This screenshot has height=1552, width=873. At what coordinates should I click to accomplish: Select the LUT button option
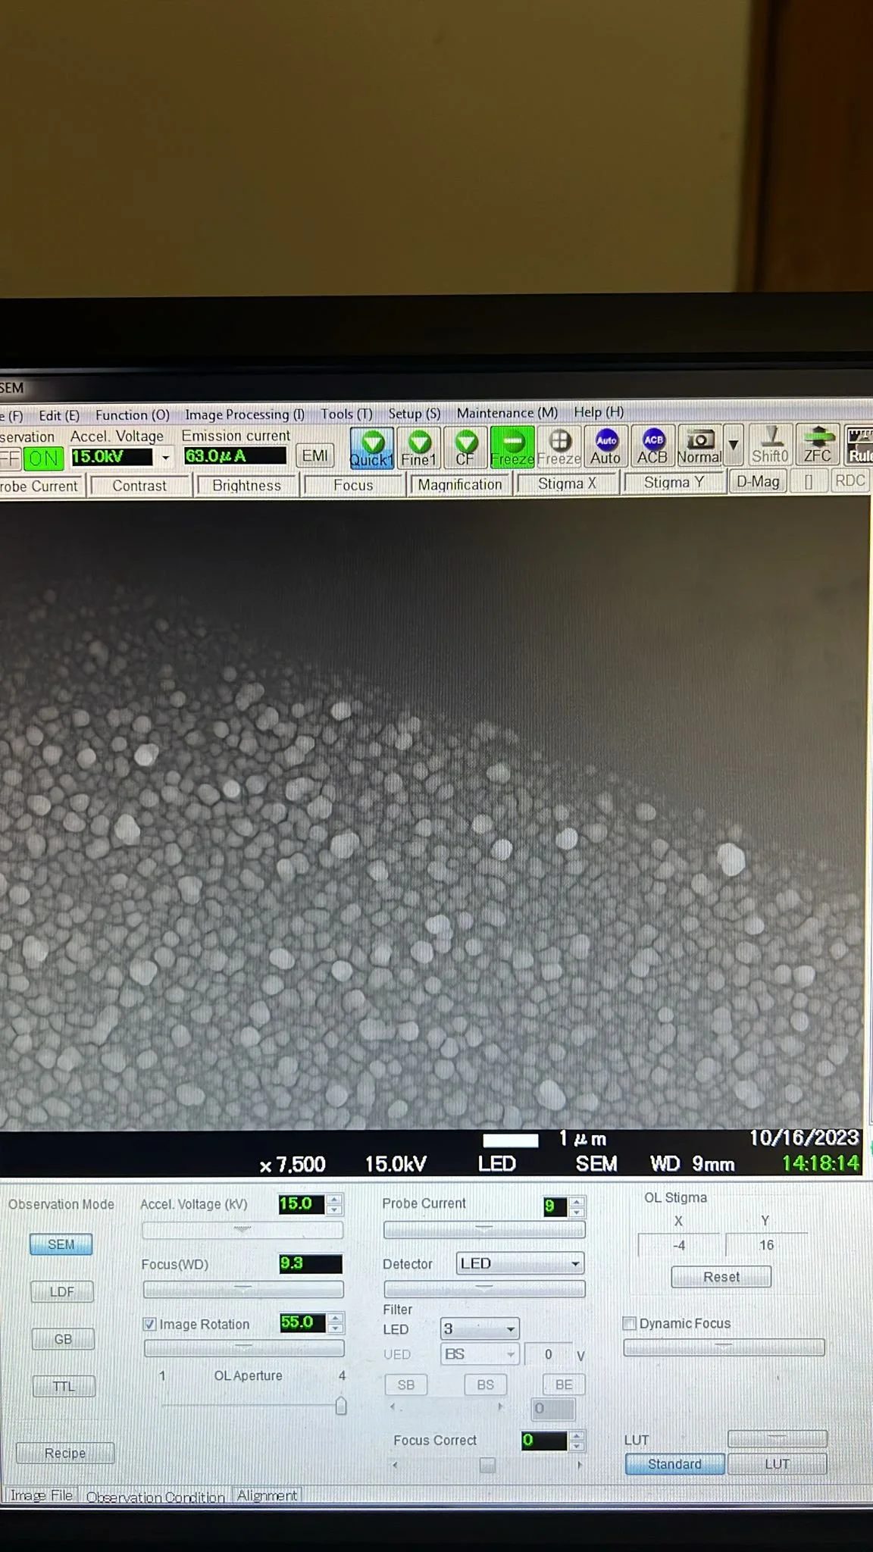pyautogui.click(x=778, y=1464)
